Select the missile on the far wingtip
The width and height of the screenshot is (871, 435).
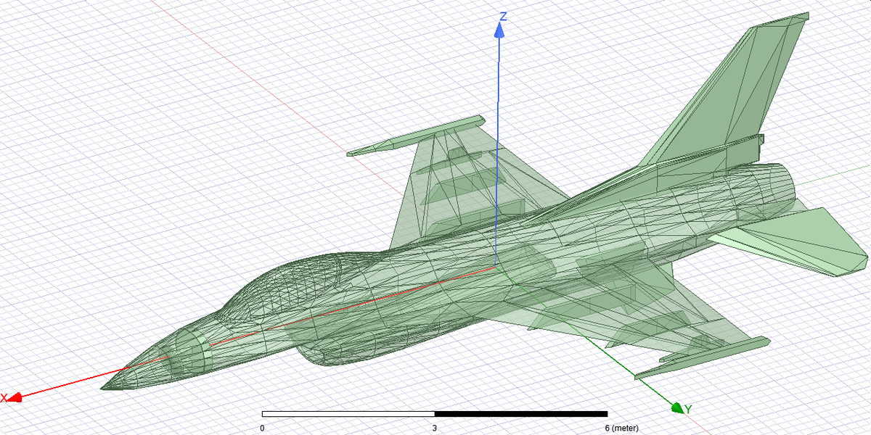coord(416,136)
